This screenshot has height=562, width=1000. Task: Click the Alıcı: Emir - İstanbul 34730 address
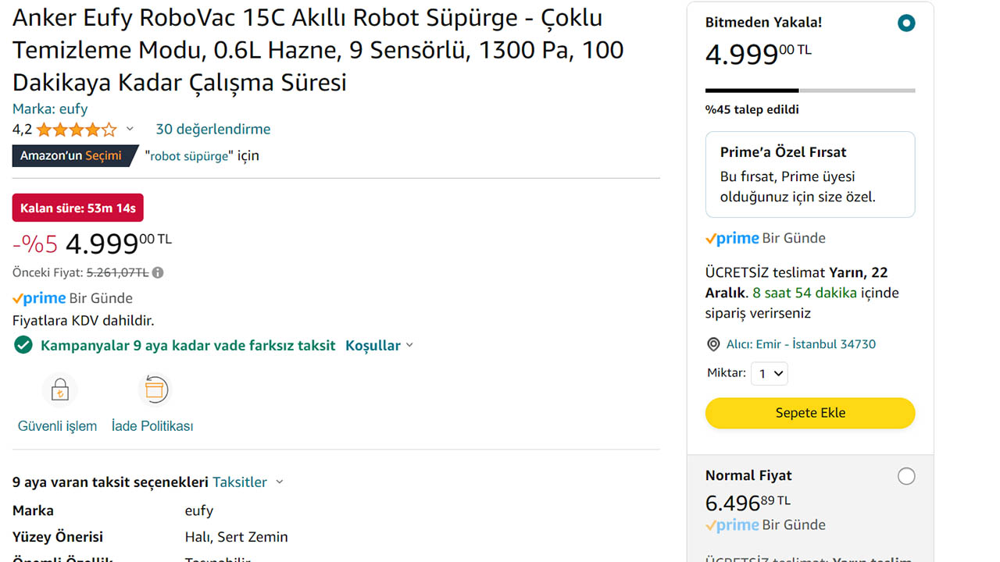coord(801,344)
